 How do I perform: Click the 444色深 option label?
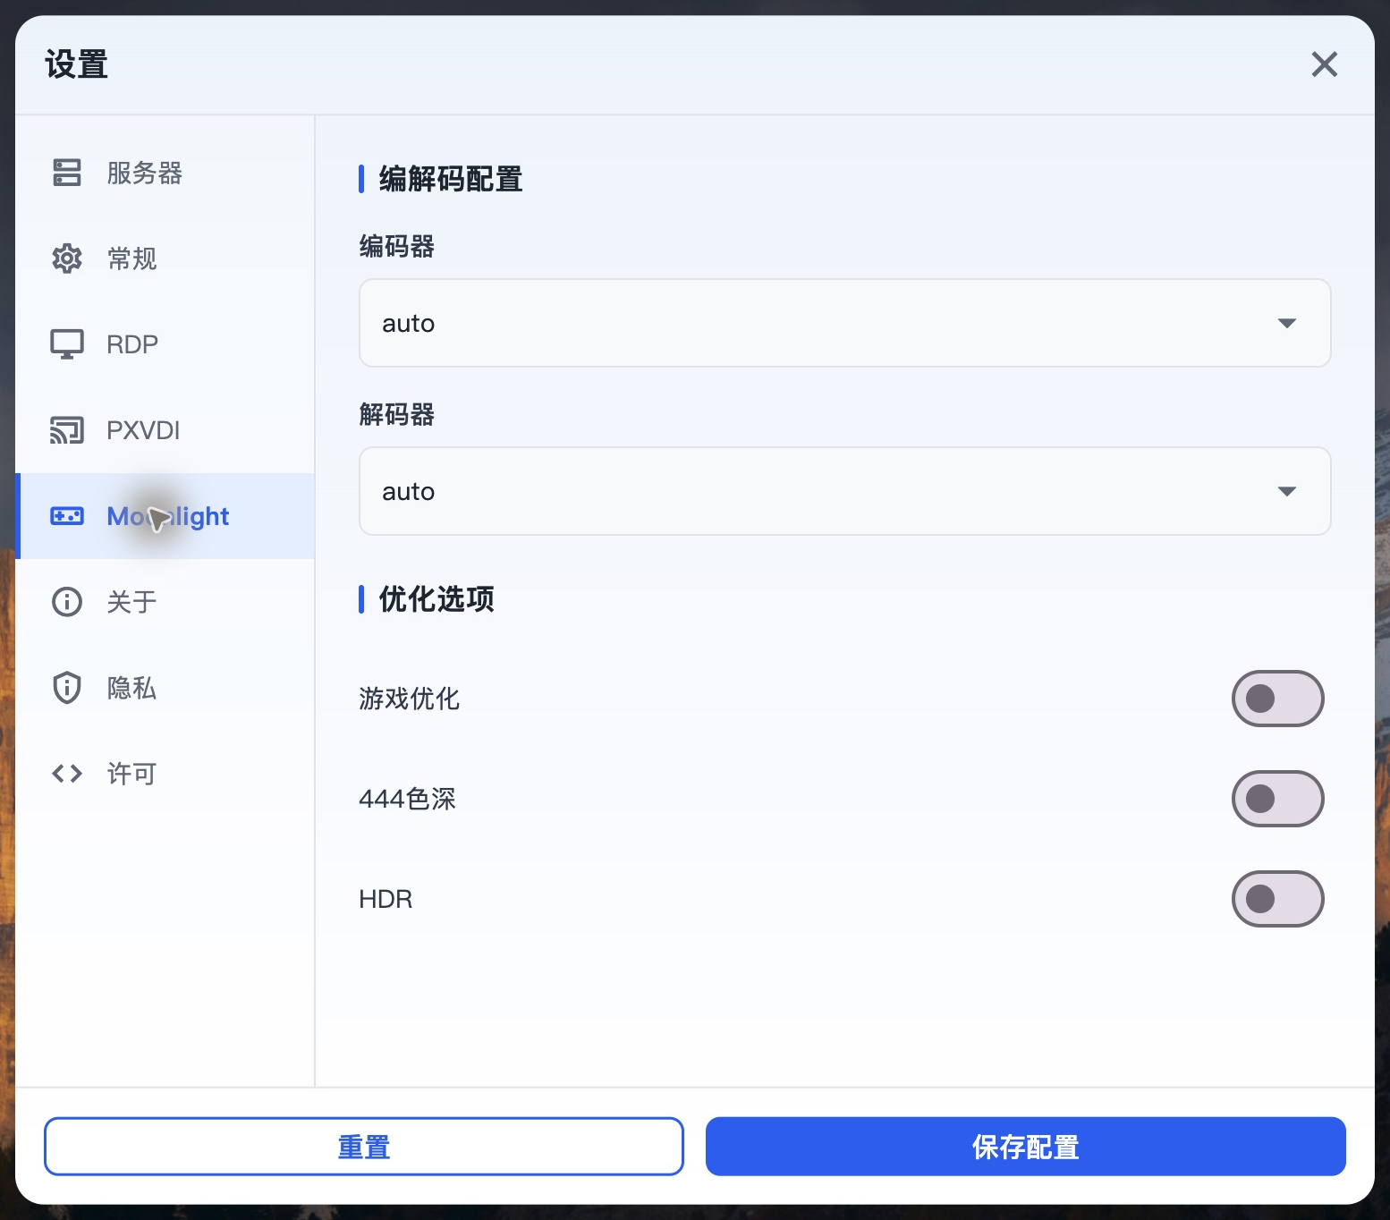tap(408, 799)
